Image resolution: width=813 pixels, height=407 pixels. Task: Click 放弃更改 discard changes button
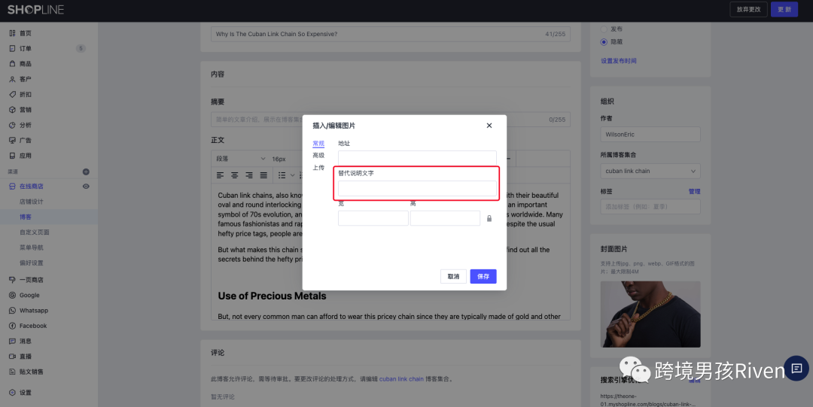(x=748, y=9)
